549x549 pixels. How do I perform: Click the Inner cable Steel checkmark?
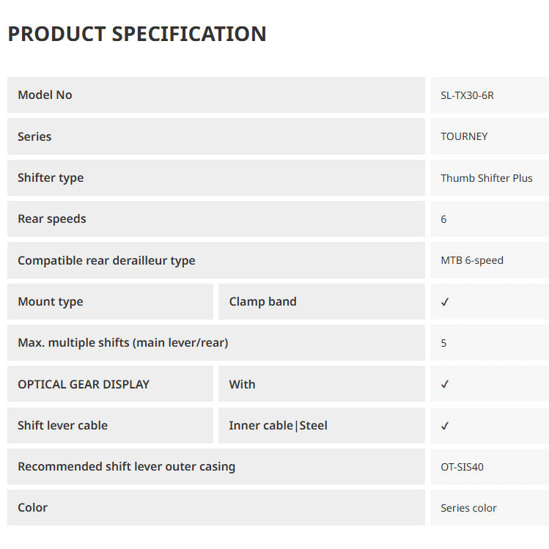tap(445, 426)
